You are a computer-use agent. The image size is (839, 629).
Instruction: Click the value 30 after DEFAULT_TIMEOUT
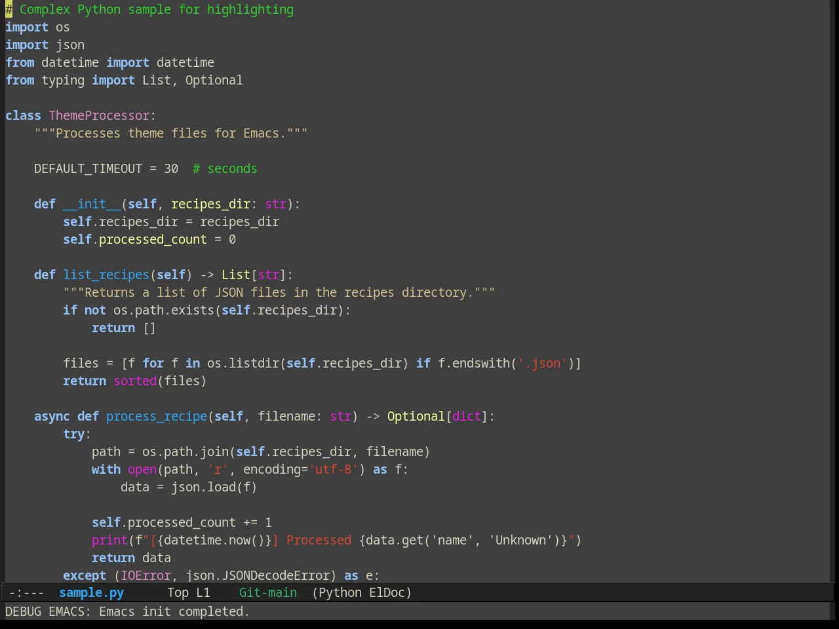(171, 169)
